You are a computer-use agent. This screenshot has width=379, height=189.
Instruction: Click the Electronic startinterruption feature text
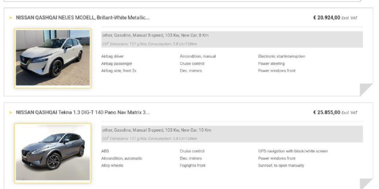click(281, 56)
